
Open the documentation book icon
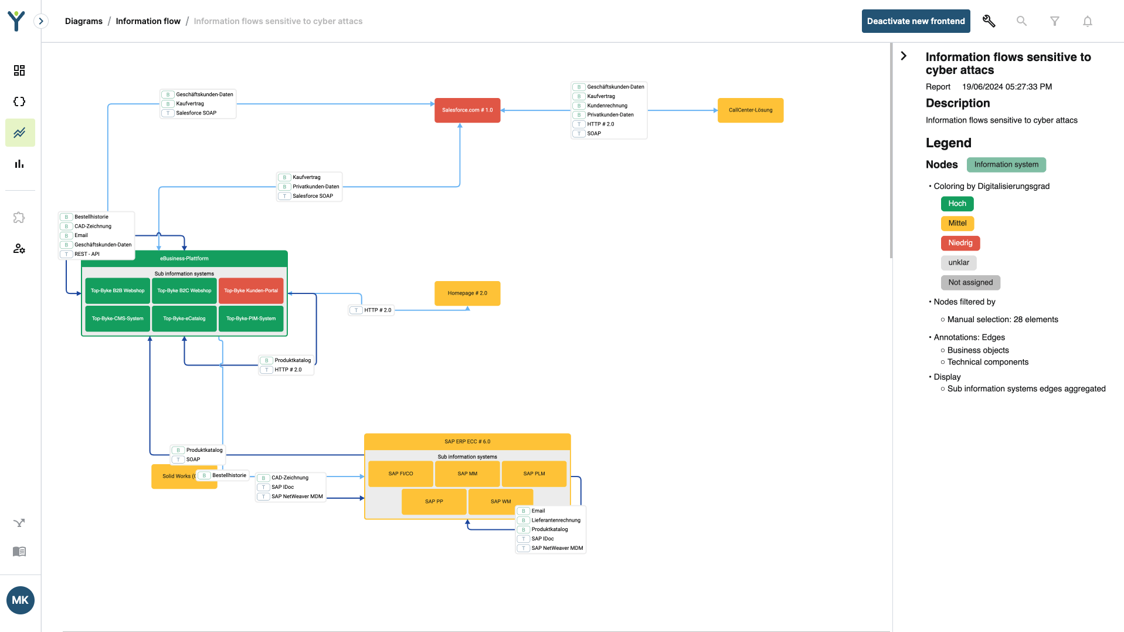(x=19, y=552)
